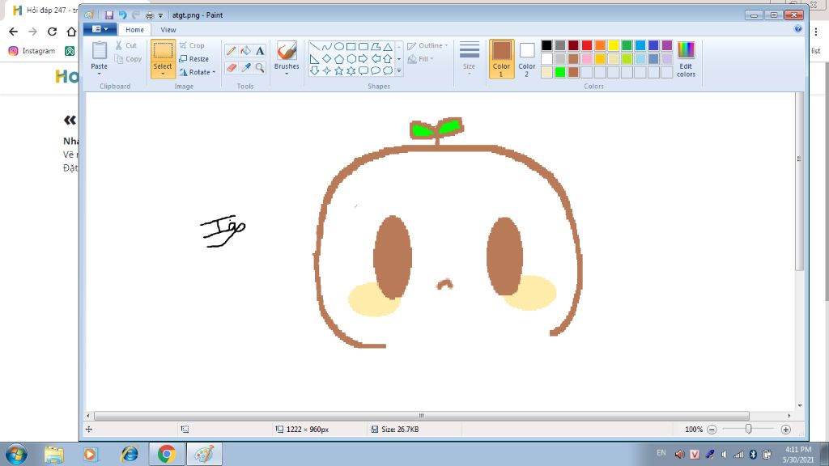This screenshot has width=829, height=466.
Task: Click the Undo arrow in title bar
Action: 123,15
